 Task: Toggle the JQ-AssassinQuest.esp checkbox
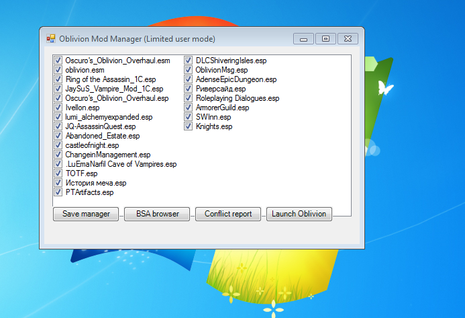pyautogui.click(x=58, y=126)
